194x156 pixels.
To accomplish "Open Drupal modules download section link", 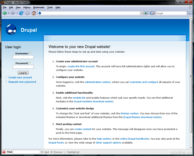I will pyautogui.click(x=94, y=101).
